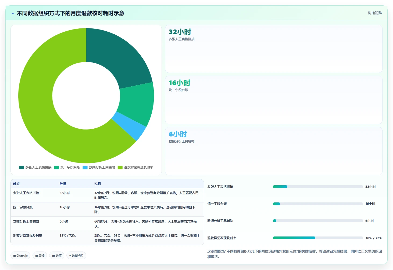Click the 说明 column header

[97, 184]
